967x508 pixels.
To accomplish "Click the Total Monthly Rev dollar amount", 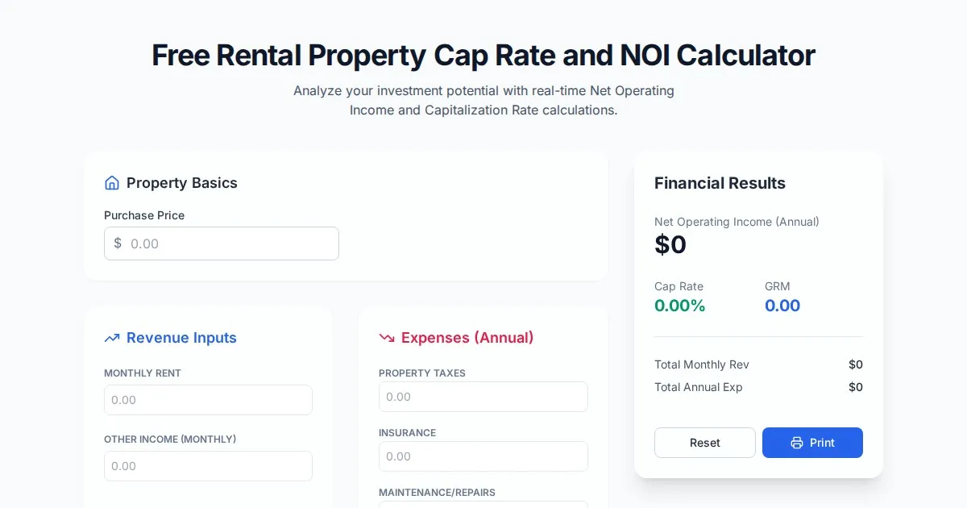I will point(855,364).
